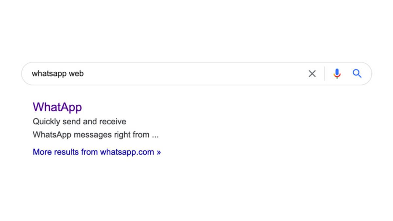Image resolution: width=393 pixels, height=221 pixels.
Task: Click the "whatsapp web" query text
Action: (58, 74)
